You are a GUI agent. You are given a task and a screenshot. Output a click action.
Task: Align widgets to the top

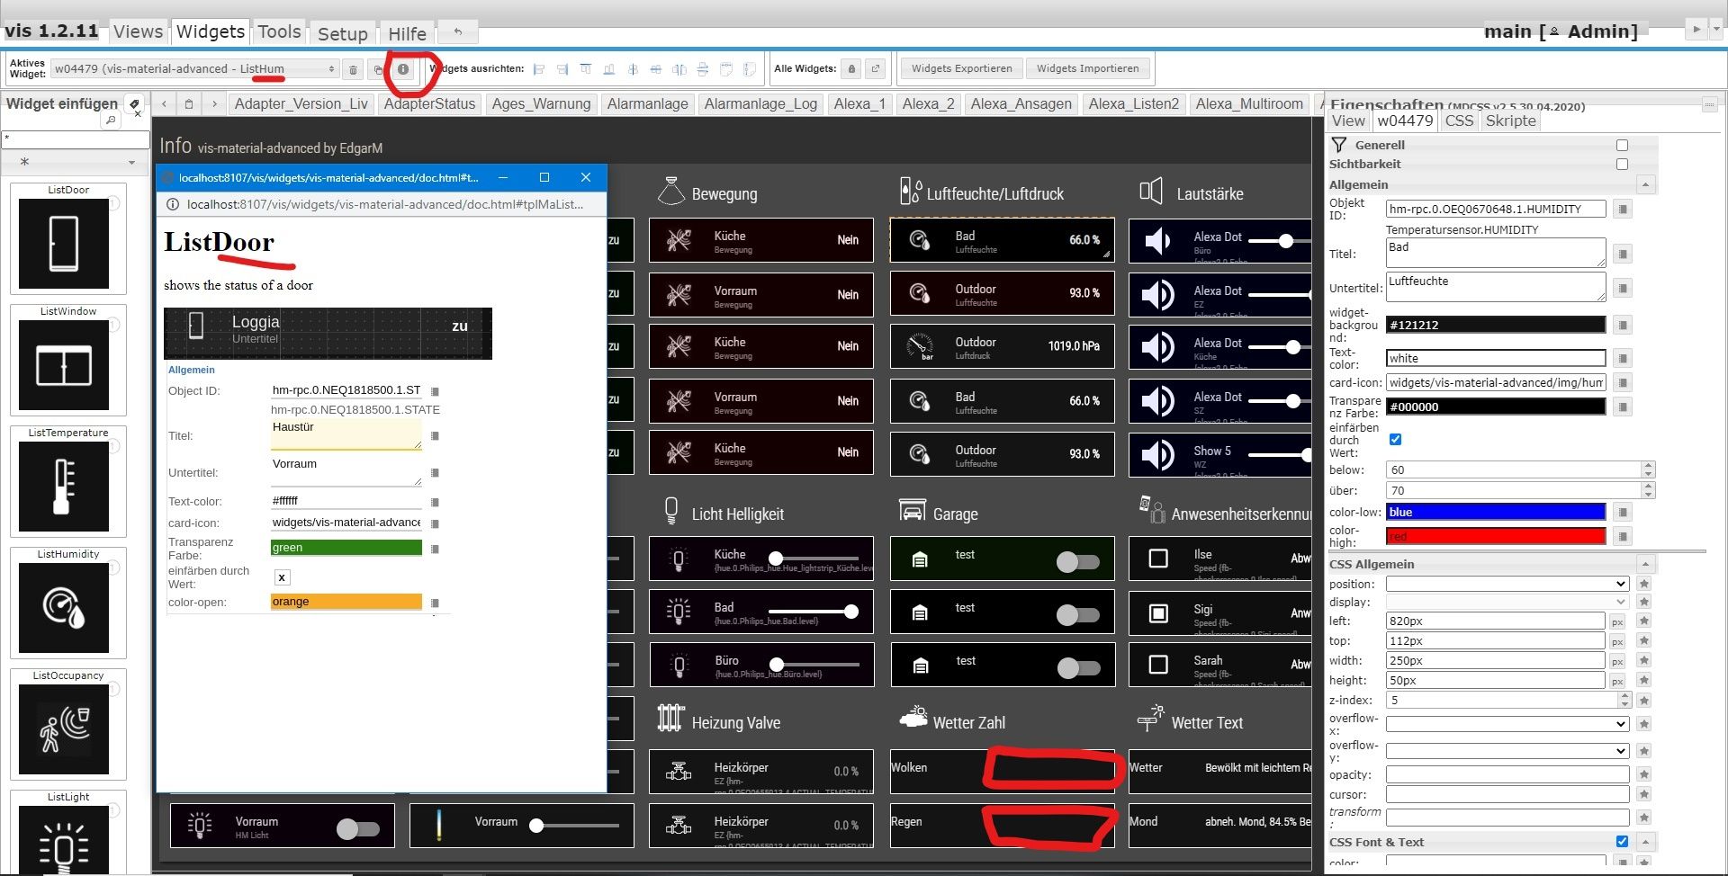tap(586, 69)
